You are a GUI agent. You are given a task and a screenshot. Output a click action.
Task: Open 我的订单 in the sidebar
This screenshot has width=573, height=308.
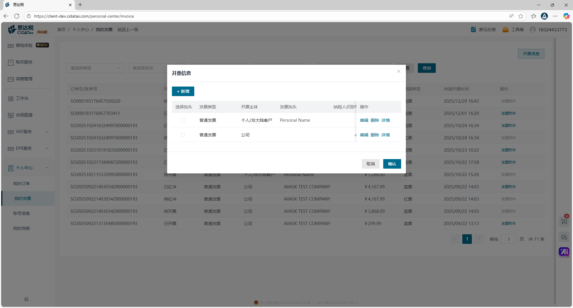coord(21,184)
